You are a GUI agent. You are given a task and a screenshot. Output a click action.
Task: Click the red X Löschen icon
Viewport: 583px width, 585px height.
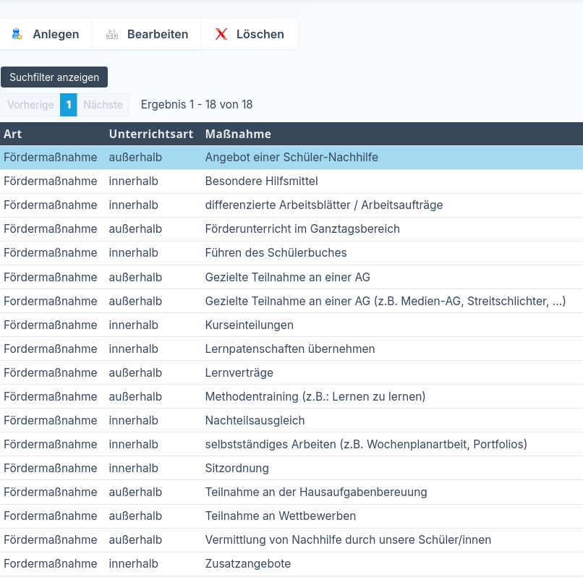click(x=221, y=34)
